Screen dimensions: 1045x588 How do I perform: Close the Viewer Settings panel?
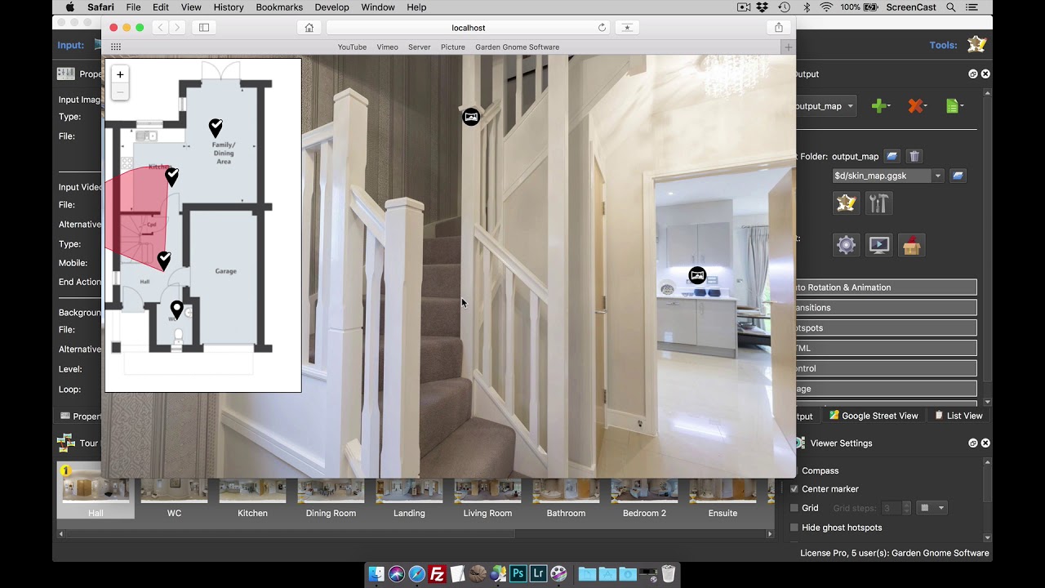[x=985, y=443]
